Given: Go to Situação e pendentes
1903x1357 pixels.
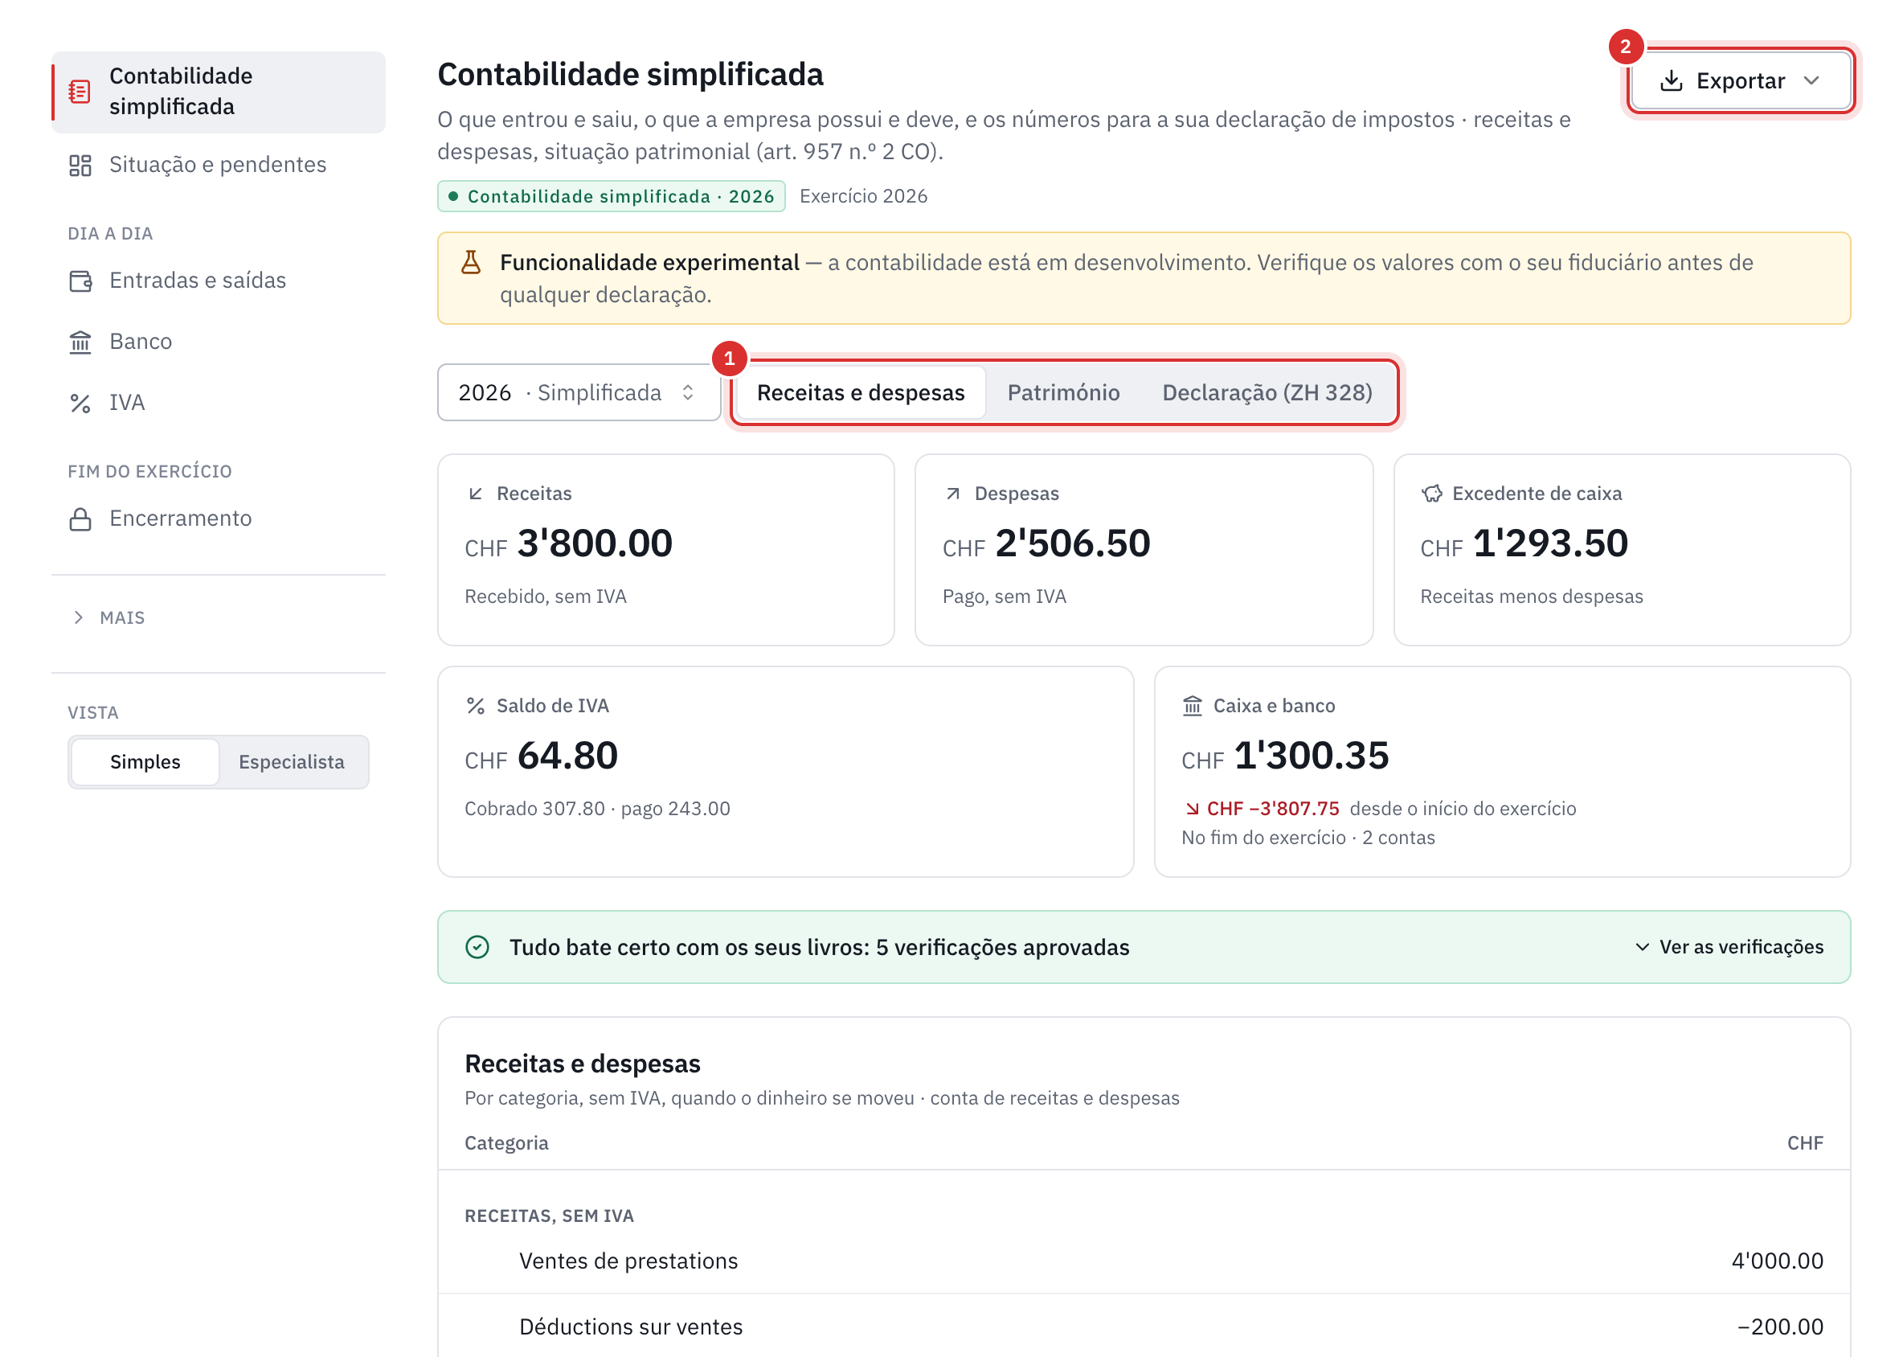Looking at the screenshot, I should coord(219,165).
